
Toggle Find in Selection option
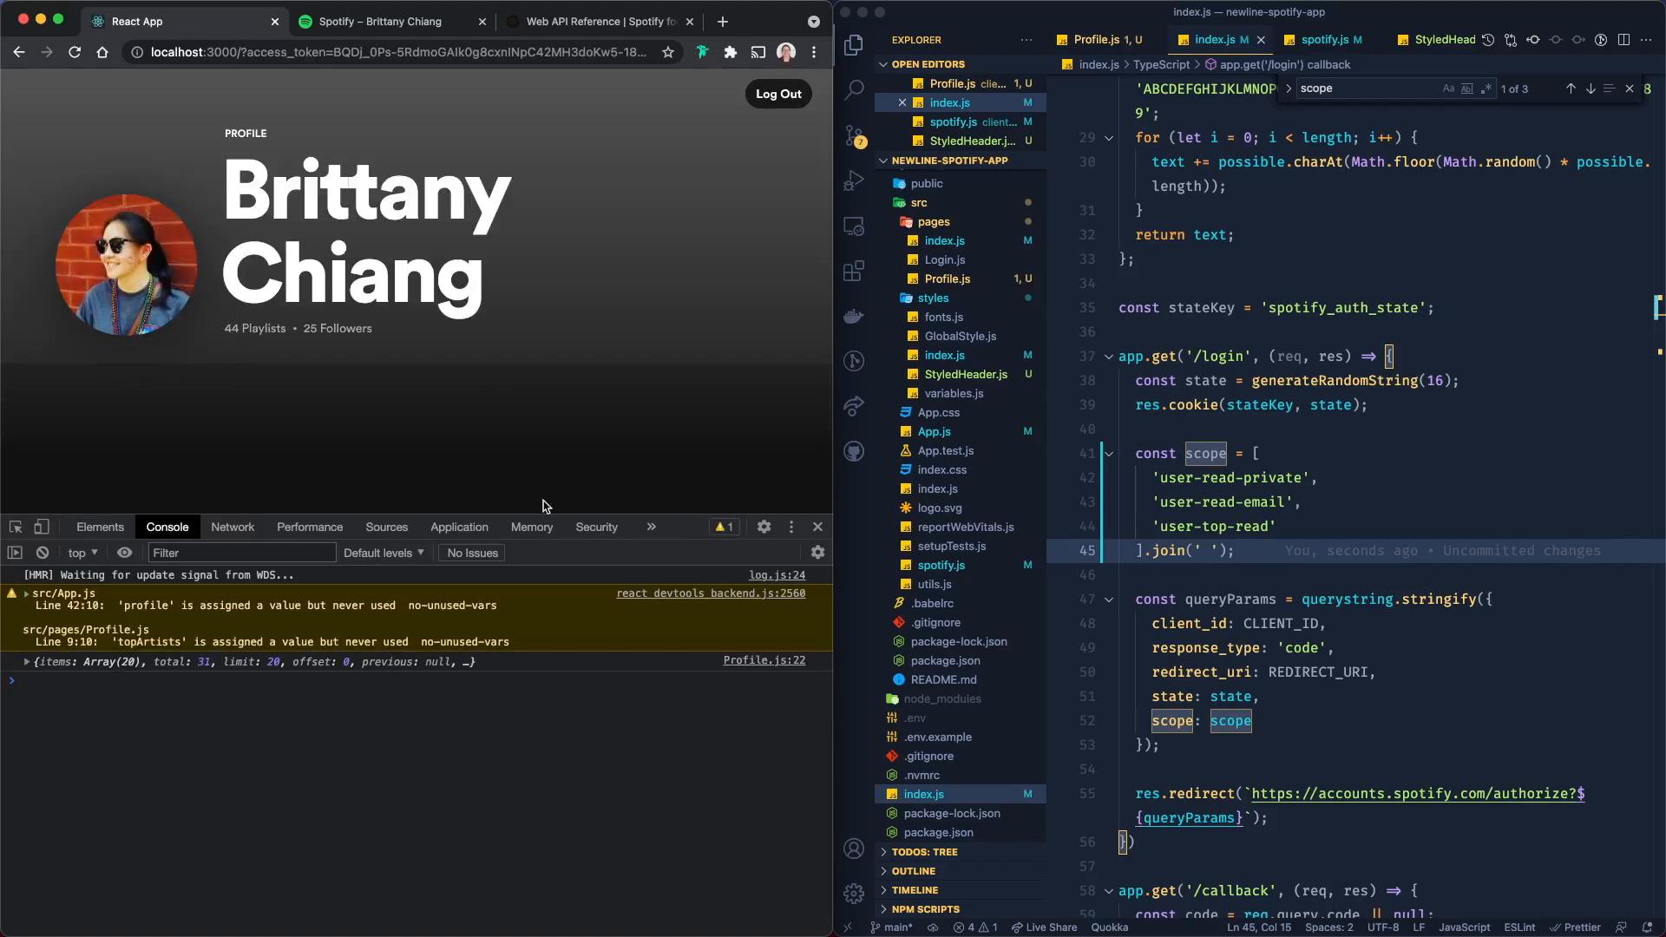(x=1609, y=88)
